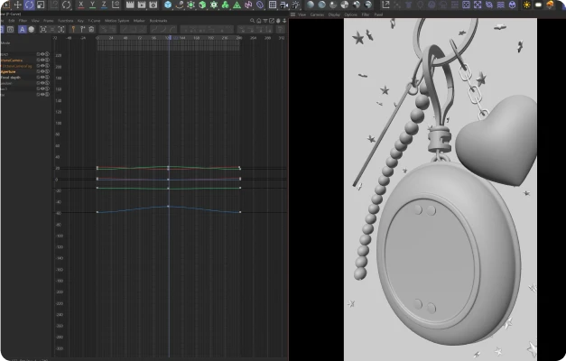566x361 pixels.
Task: Click the orange Octane icon
Action: coord(550,5)
